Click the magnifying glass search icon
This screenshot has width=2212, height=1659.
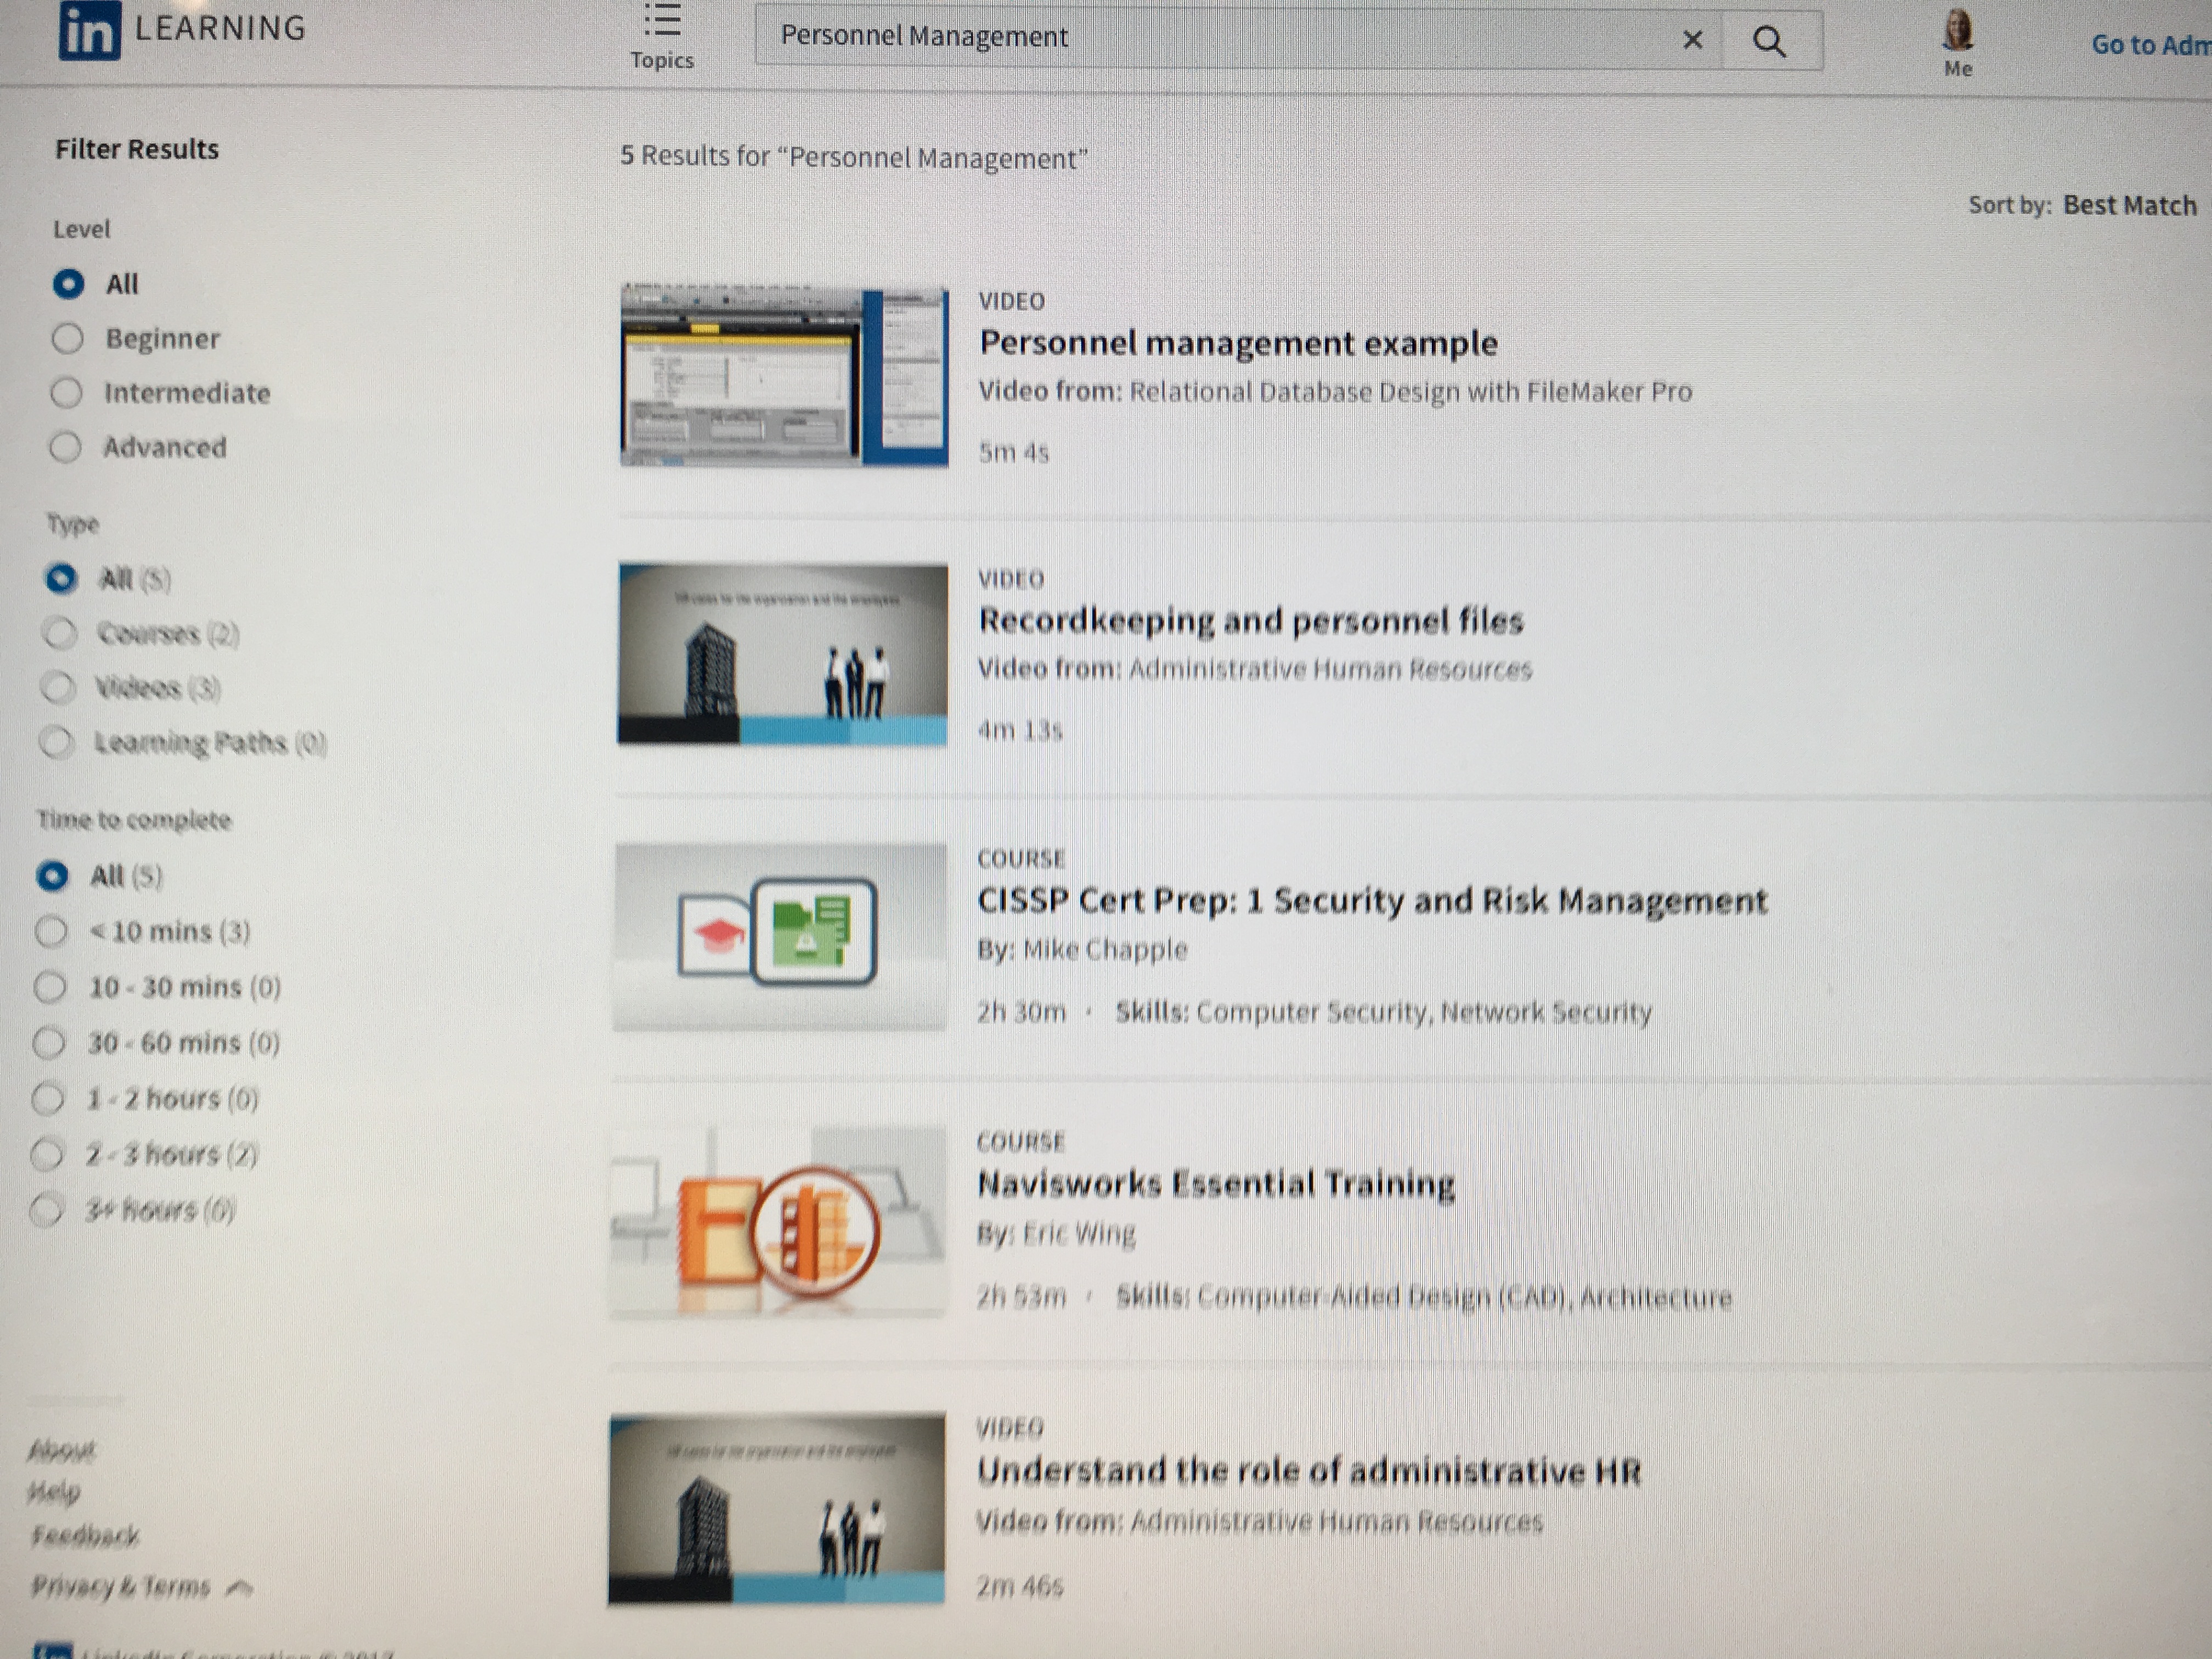click(1769, 41)
